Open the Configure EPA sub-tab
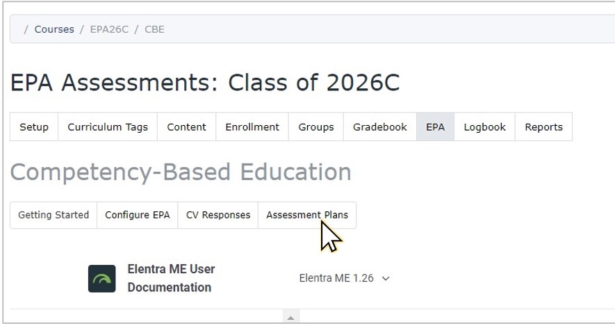Image resolution: width=615 pixels, height=324 pixels. (x=138, y=215)
